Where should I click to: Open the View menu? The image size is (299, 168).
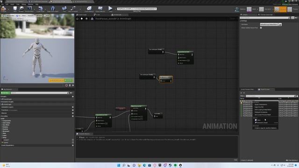click(x=18, y=4)
